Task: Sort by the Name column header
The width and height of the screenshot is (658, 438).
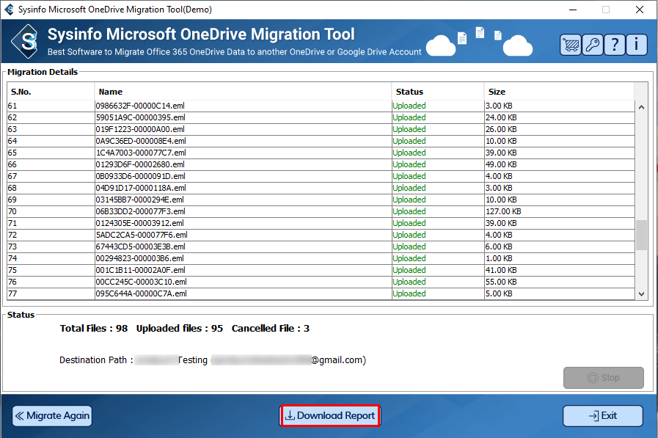Action: [242, 92]
